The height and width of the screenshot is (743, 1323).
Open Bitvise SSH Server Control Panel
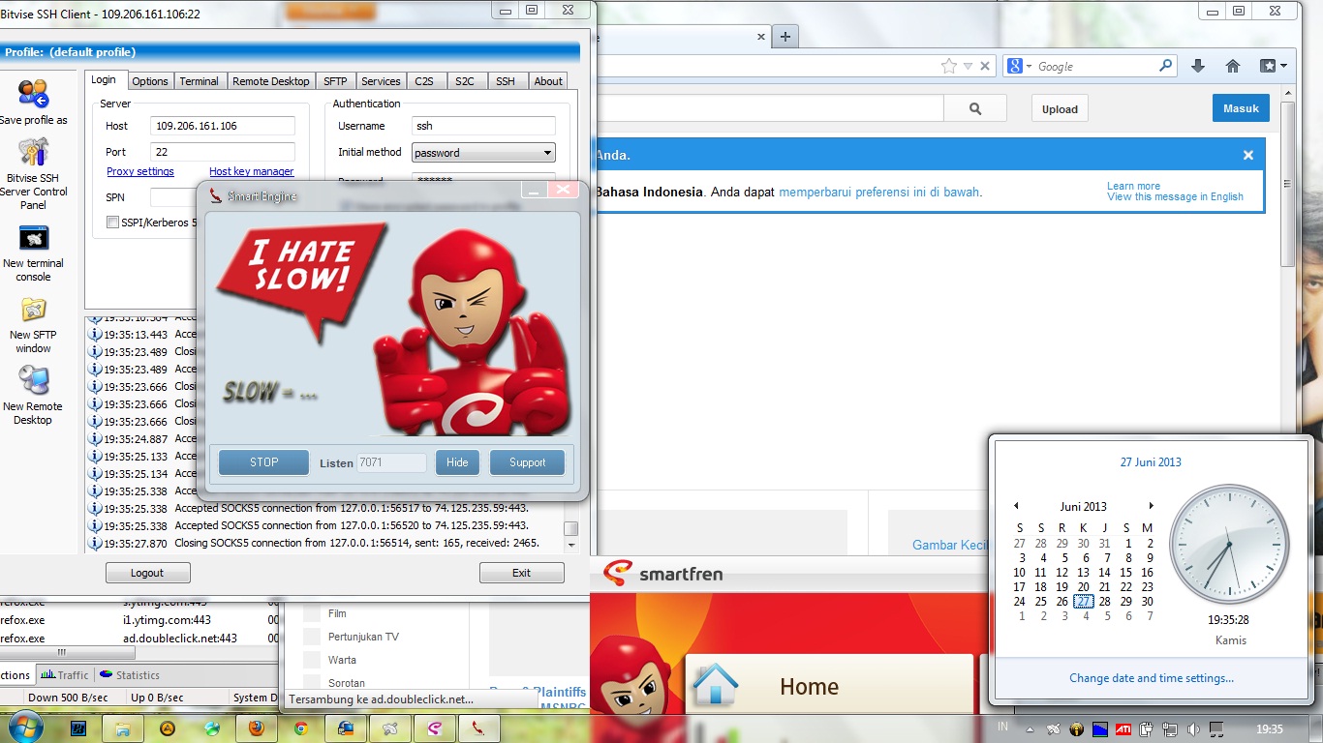(x=33, y=153)
